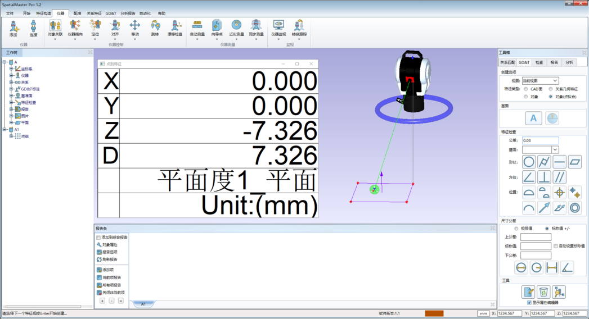Select the CAD面 feature type radio

point(526,89)
